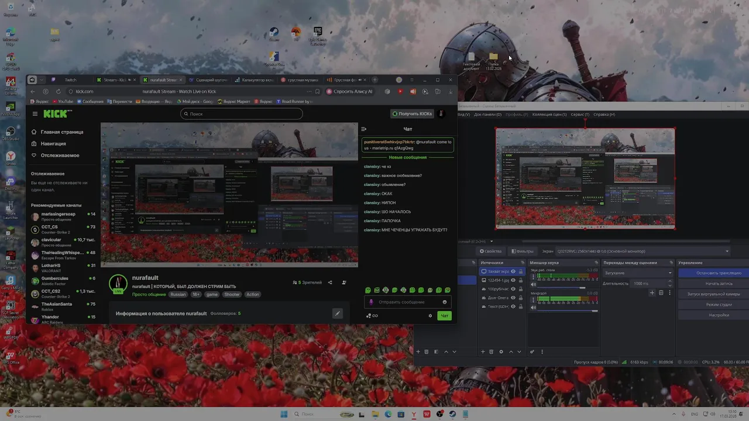Open Звук раб. стола options dots
749x421 pixels.
coord(533,277)
